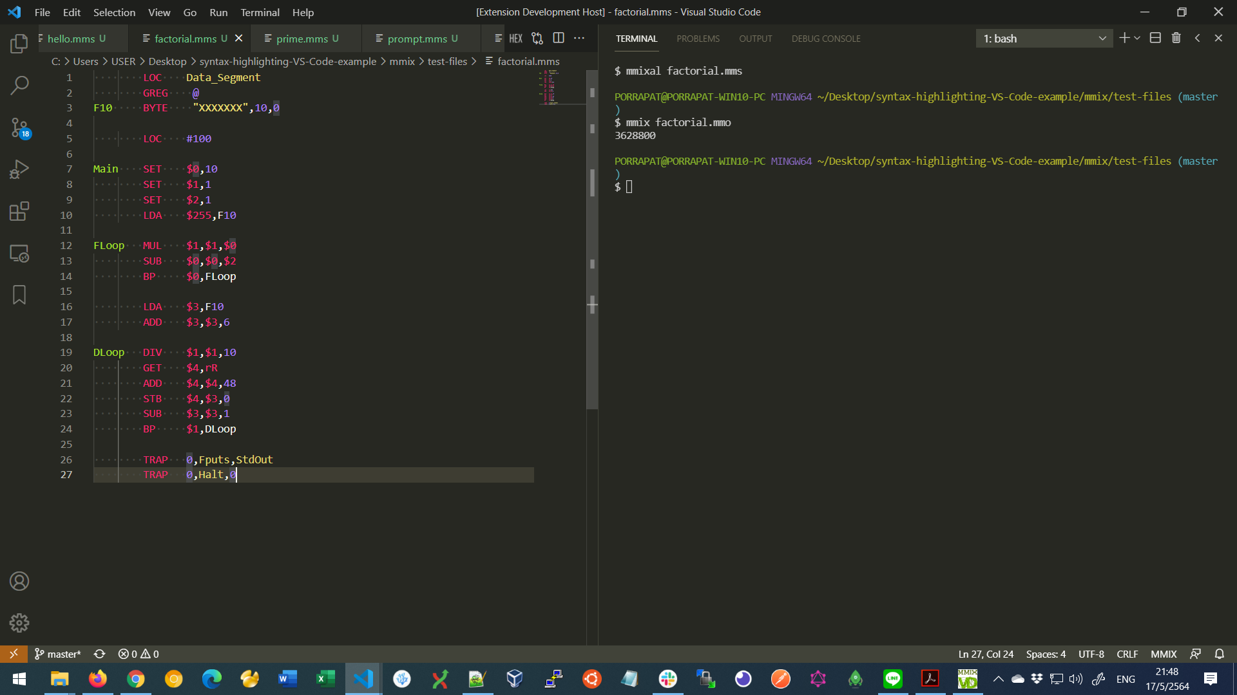Screen dimensions: 1237x695
Task: Open the Run and Debug view
Action: tap(19, 169)
